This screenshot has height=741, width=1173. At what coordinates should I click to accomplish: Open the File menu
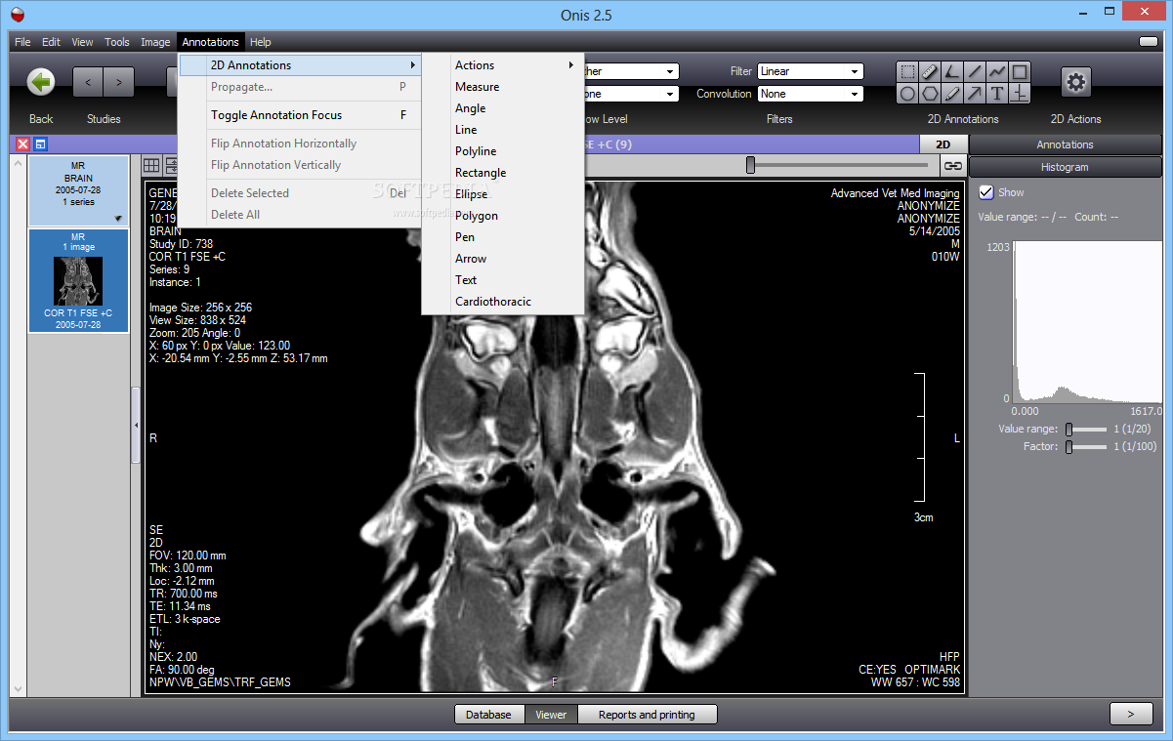[x=22, y=42]
